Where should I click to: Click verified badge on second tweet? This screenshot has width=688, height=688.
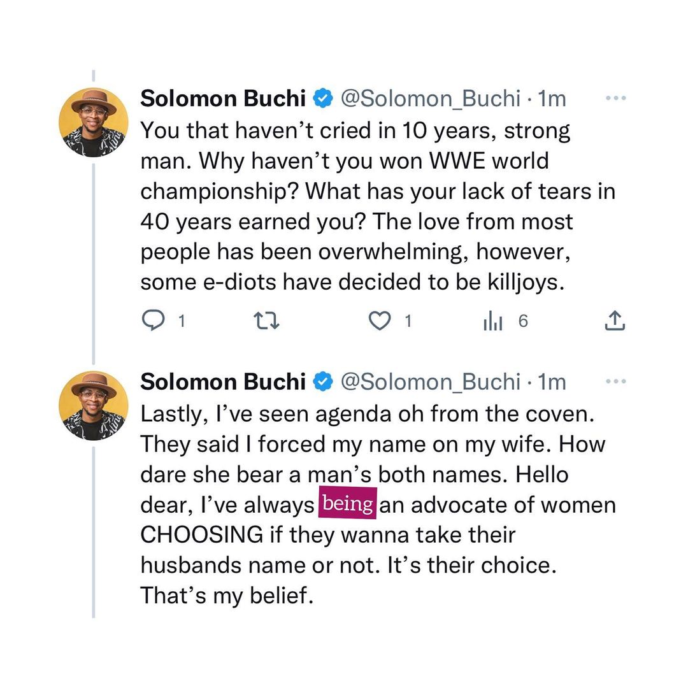(x=323, y=382)
